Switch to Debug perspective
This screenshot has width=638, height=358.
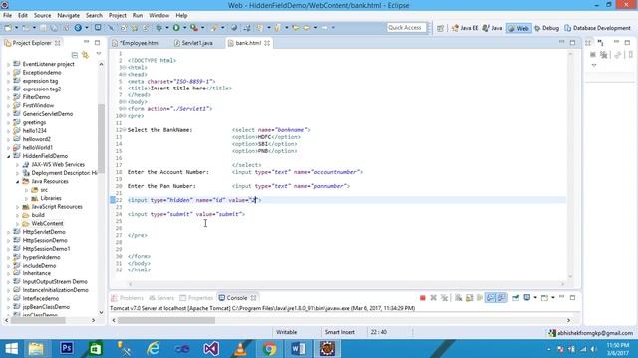(x=546, y=28)
